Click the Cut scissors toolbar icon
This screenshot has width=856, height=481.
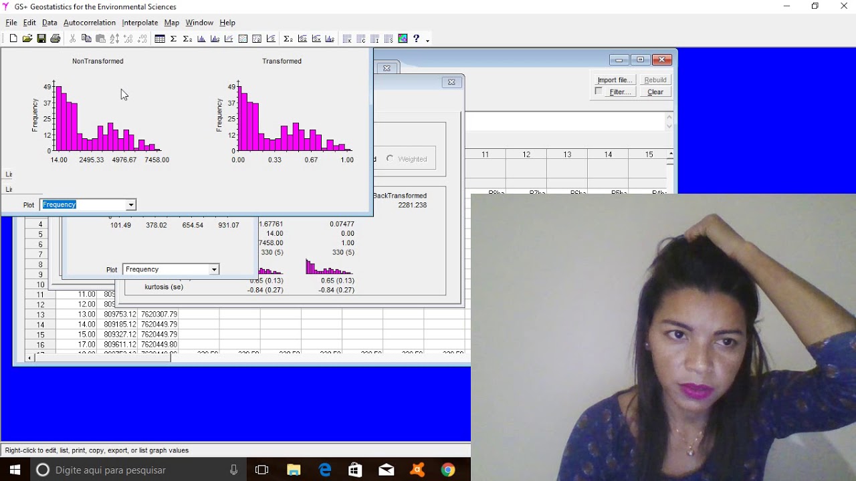pyautogui.click(x=72, y=39)
